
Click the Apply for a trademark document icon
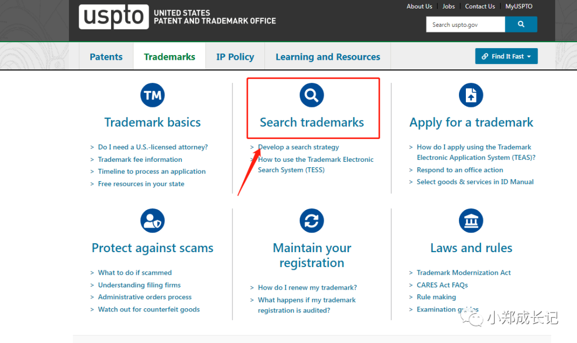point(471,96)
